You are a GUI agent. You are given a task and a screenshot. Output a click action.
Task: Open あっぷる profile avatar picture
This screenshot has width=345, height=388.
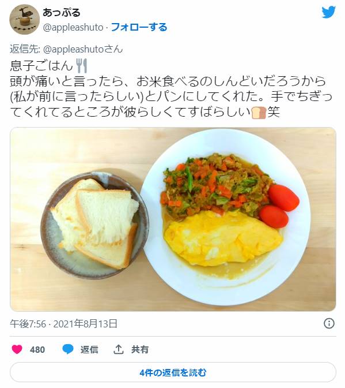24,19
